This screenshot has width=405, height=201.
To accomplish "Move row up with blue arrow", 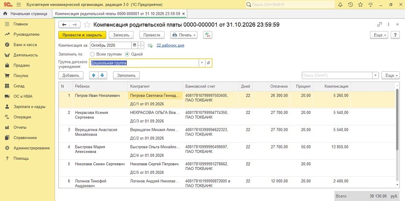I will tap(93, 75).
